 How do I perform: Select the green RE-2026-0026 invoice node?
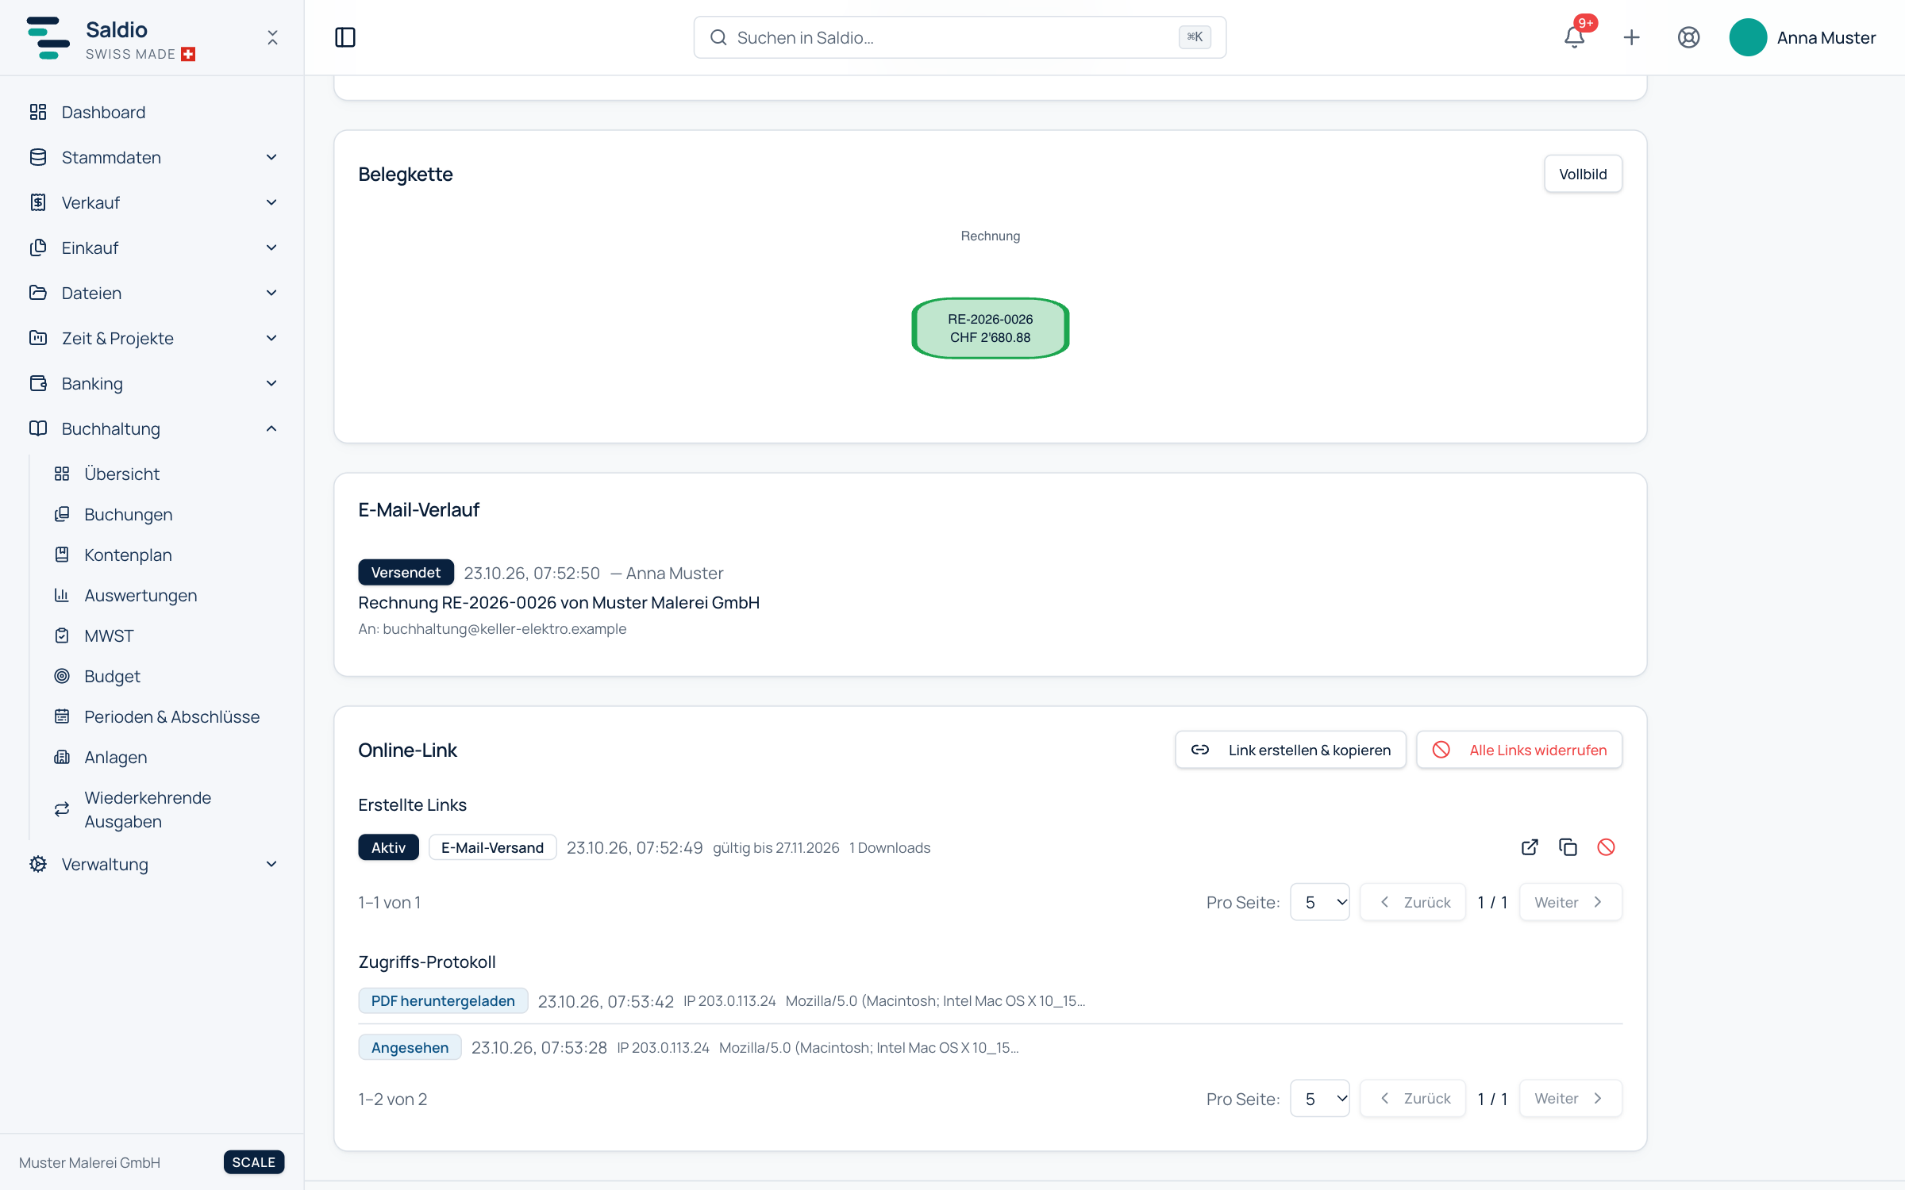pos(990,328)
